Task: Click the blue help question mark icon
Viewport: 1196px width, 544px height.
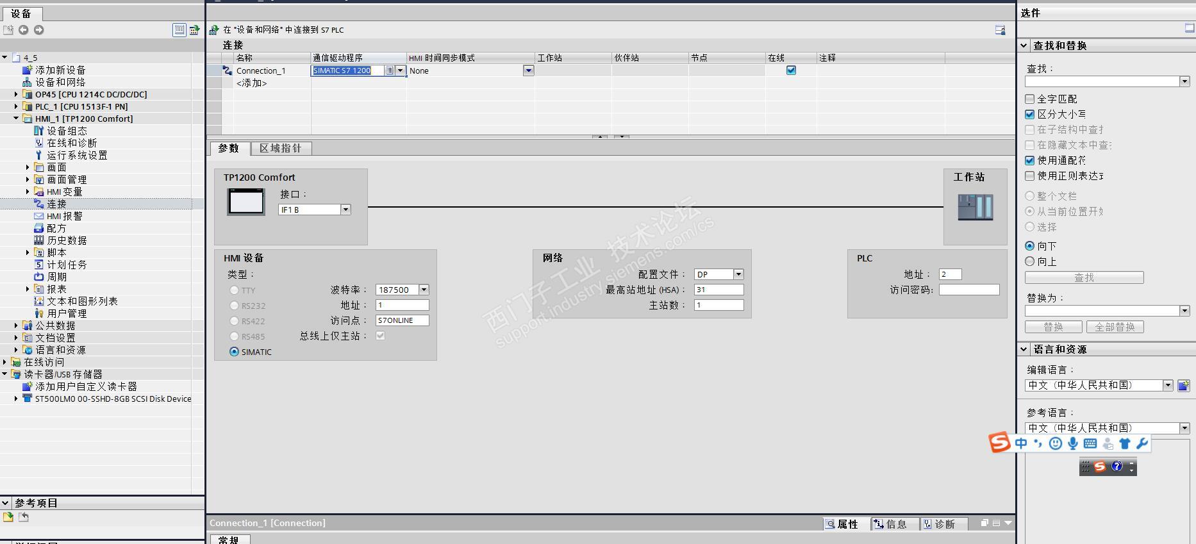Action: (1117, 466)
